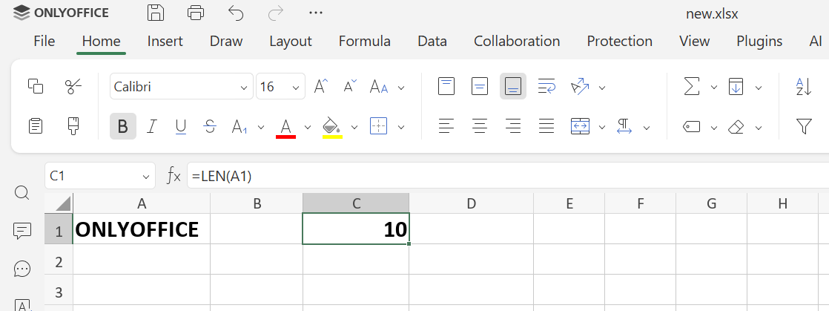Click the Filter funnel icon
This screenshot has height=311, width=829.
(804, 126)
